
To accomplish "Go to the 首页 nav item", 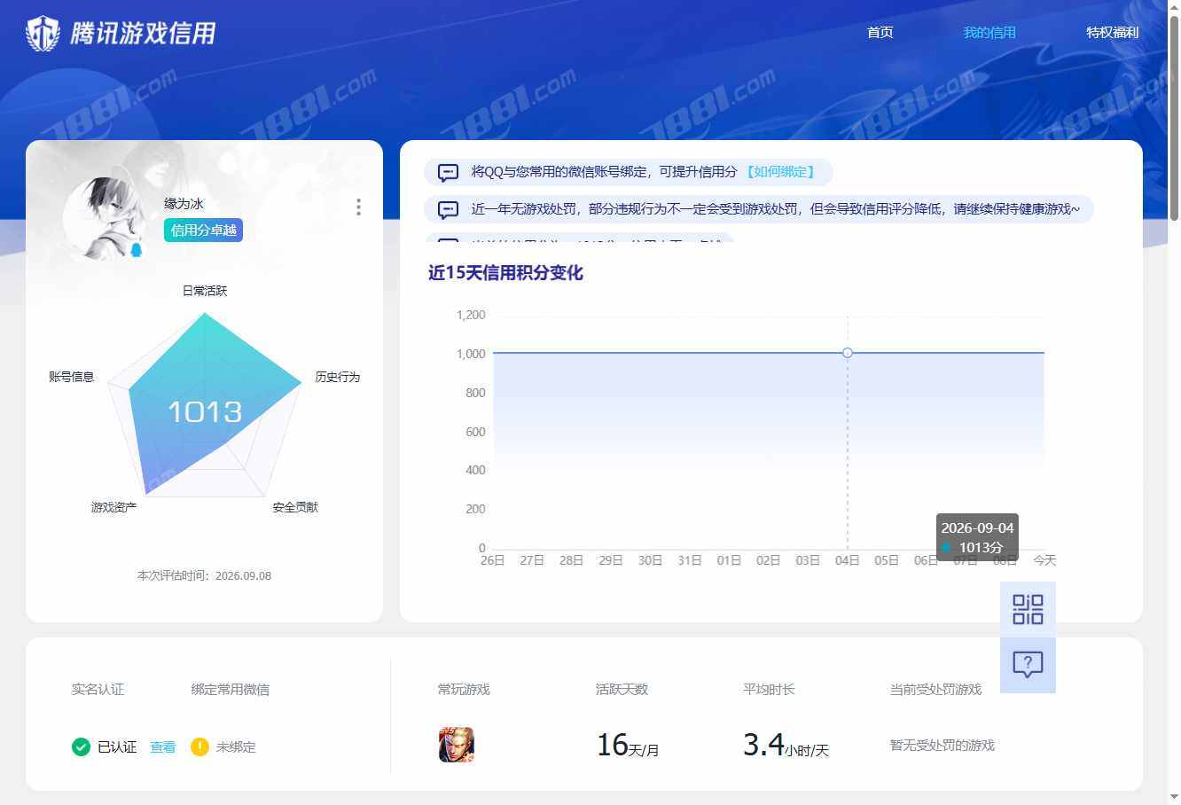I will [x=880, y=33].
